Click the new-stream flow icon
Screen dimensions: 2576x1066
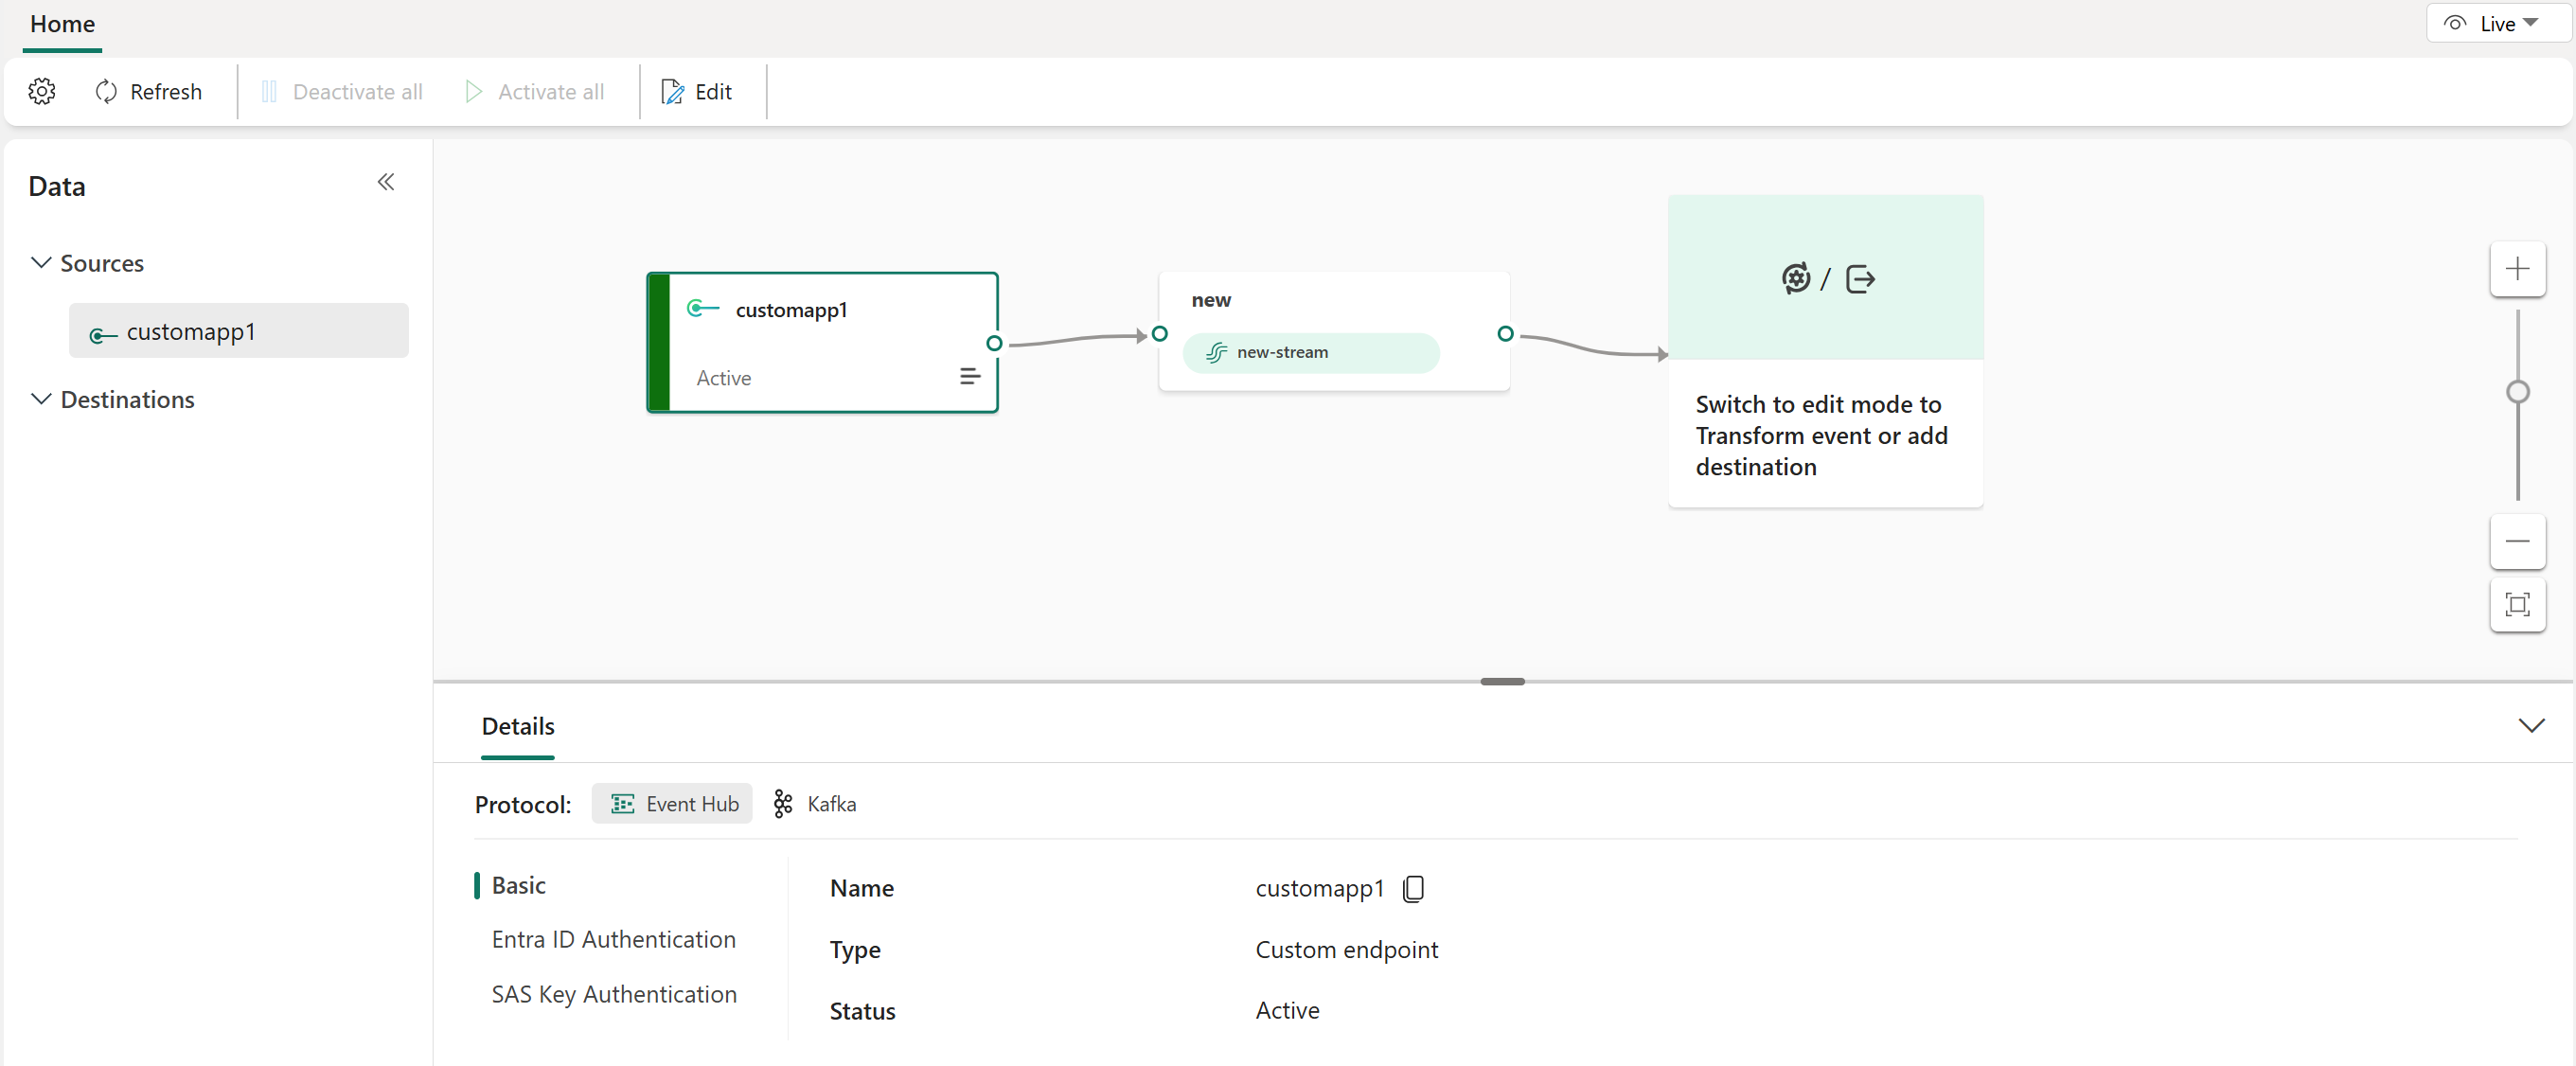point(1216,351)
